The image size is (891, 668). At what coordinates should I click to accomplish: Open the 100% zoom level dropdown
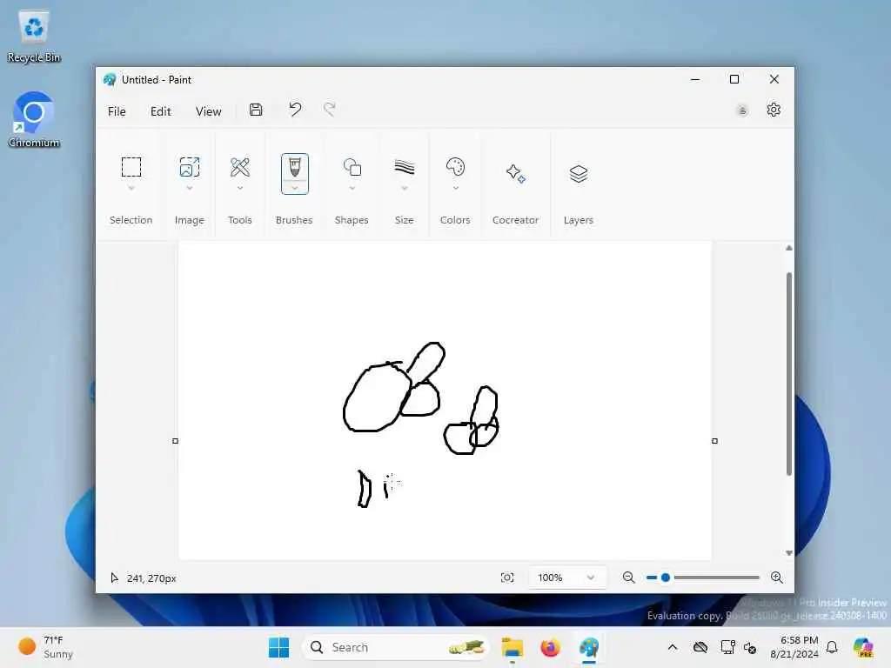[566, 578]
